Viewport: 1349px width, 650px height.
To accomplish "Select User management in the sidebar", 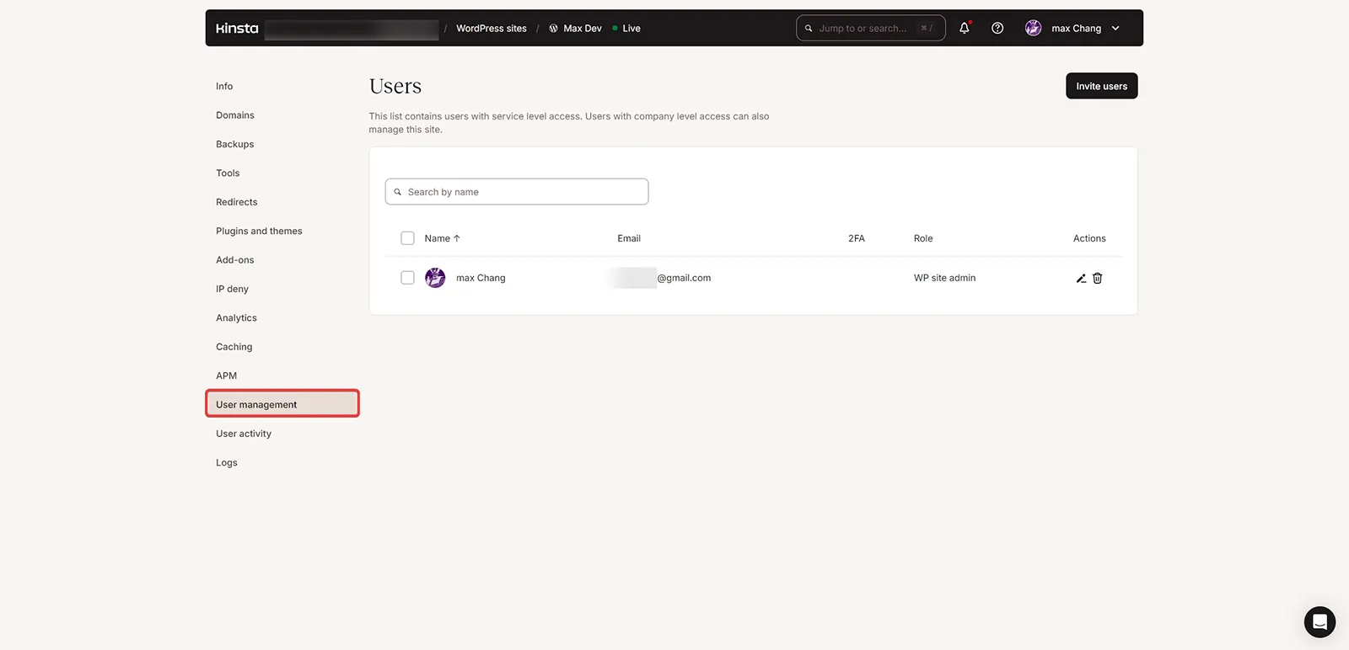I will tap(282, 404).
